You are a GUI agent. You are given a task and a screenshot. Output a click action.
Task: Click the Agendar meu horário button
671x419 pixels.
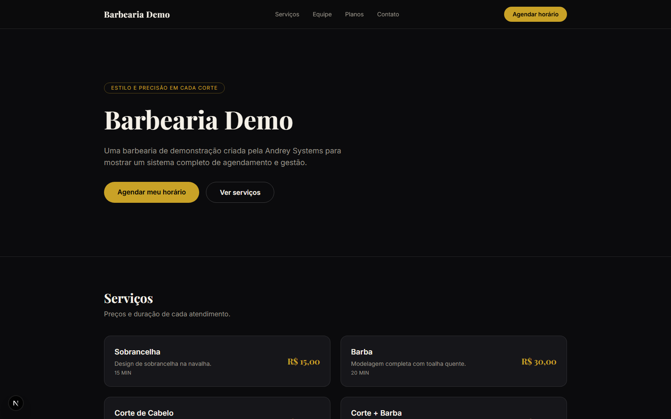(x=151, y=192)
